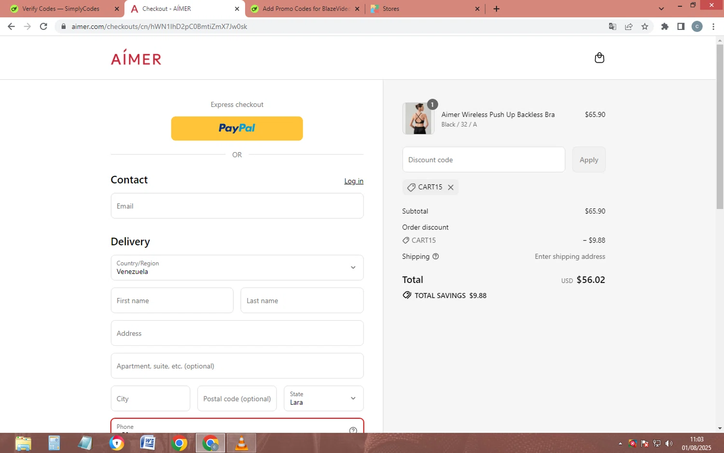Launch Calculator from taskbar
The image size is (724, 453).
point(54,443)
